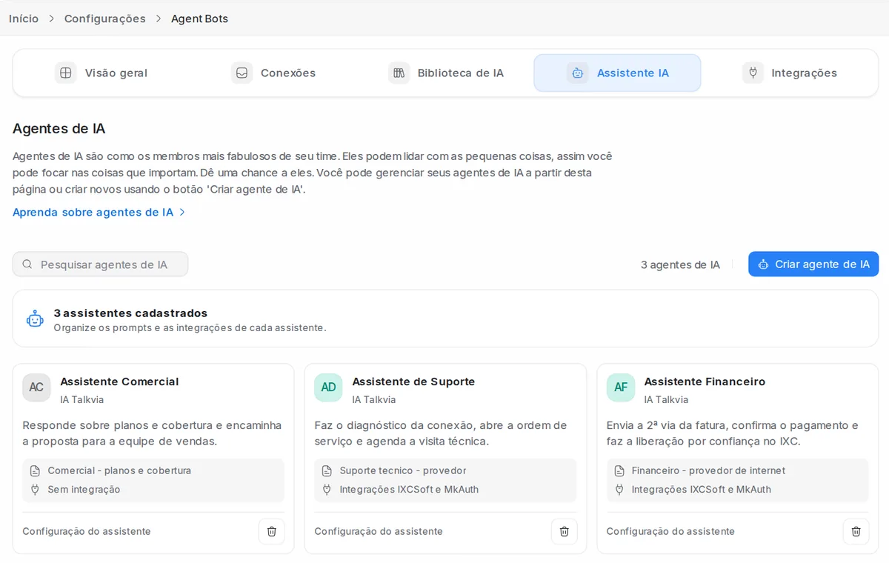
Task: Go to Início in the breadcrumb
Action: point(24,19)
